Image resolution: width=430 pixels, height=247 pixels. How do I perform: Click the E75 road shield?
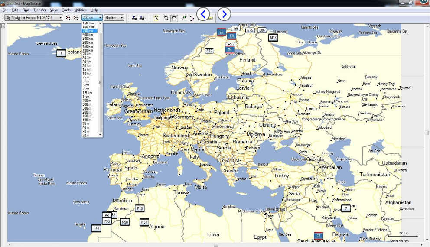tap(250, 30)
